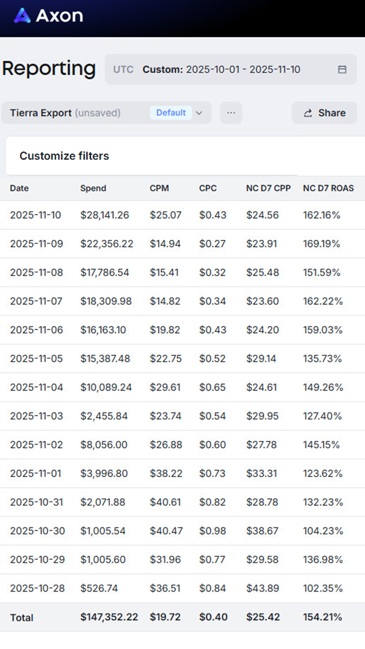Viewport: 365px width, 649px height.
Task: Click the Tierra Export report name
Action: coord(41,113)
